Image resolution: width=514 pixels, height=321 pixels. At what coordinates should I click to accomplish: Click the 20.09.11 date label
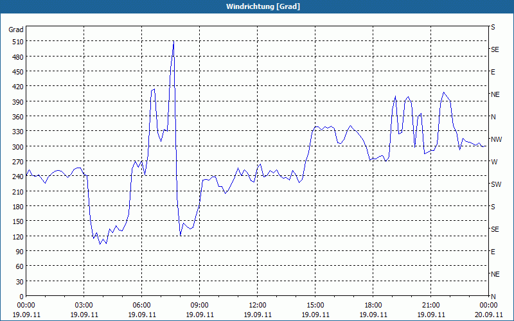[488, 315]
